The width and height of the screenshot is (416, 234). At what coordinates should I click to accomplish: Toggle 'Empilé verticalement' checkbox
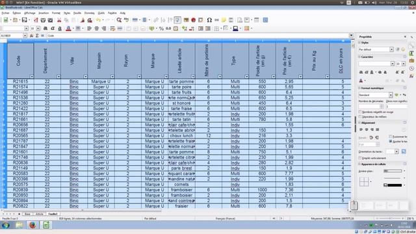(x=360, y=158)
